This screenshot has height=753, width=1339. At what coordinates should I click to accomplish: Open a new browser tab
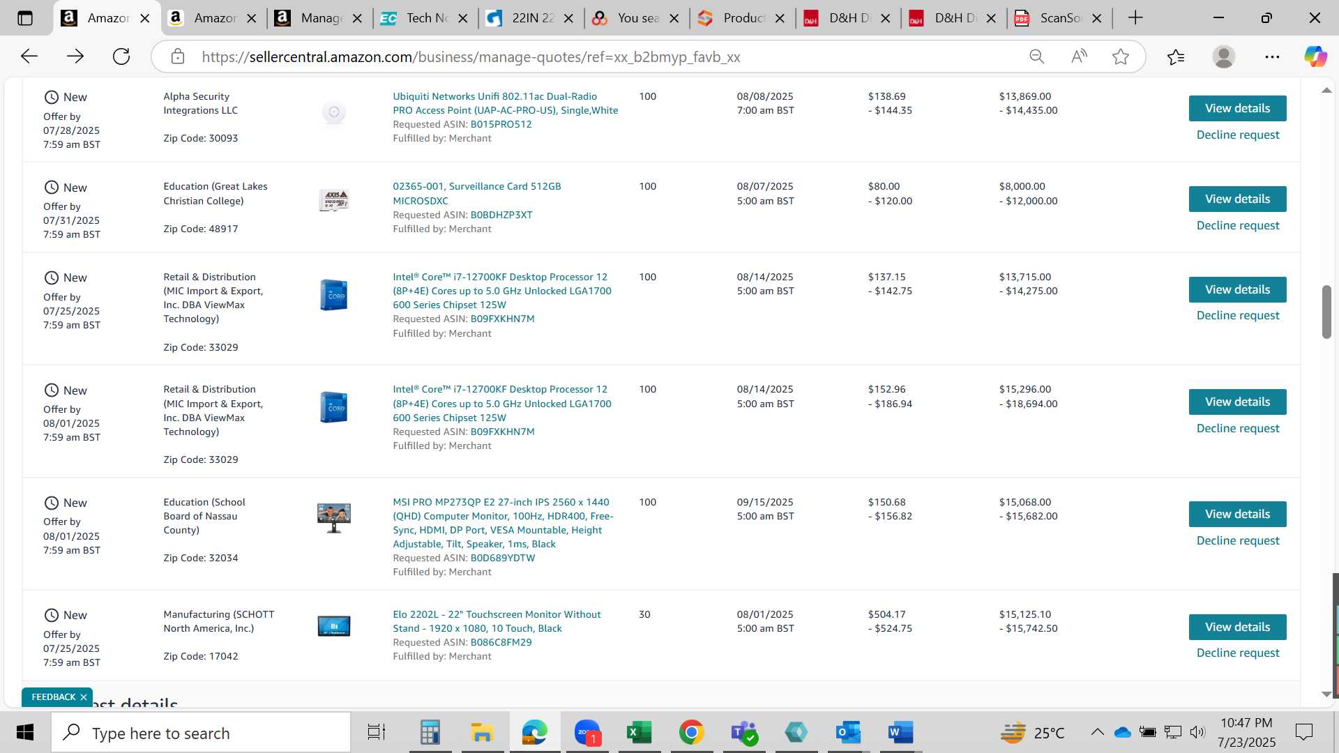[1135, 18]
